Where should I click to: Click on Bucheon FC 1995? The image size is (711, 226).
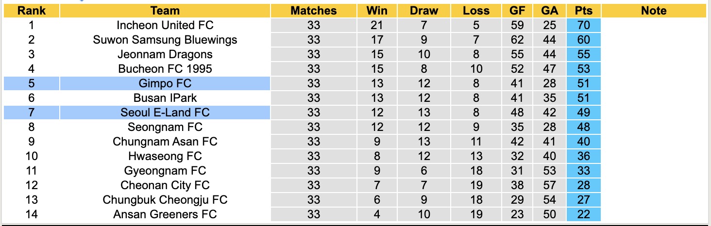165,69
